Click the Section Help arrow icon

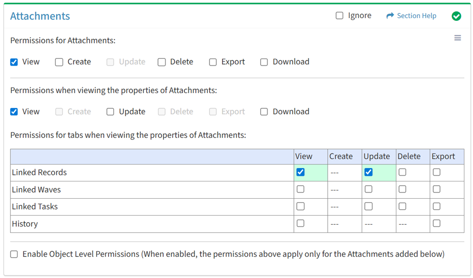[390, 16]
